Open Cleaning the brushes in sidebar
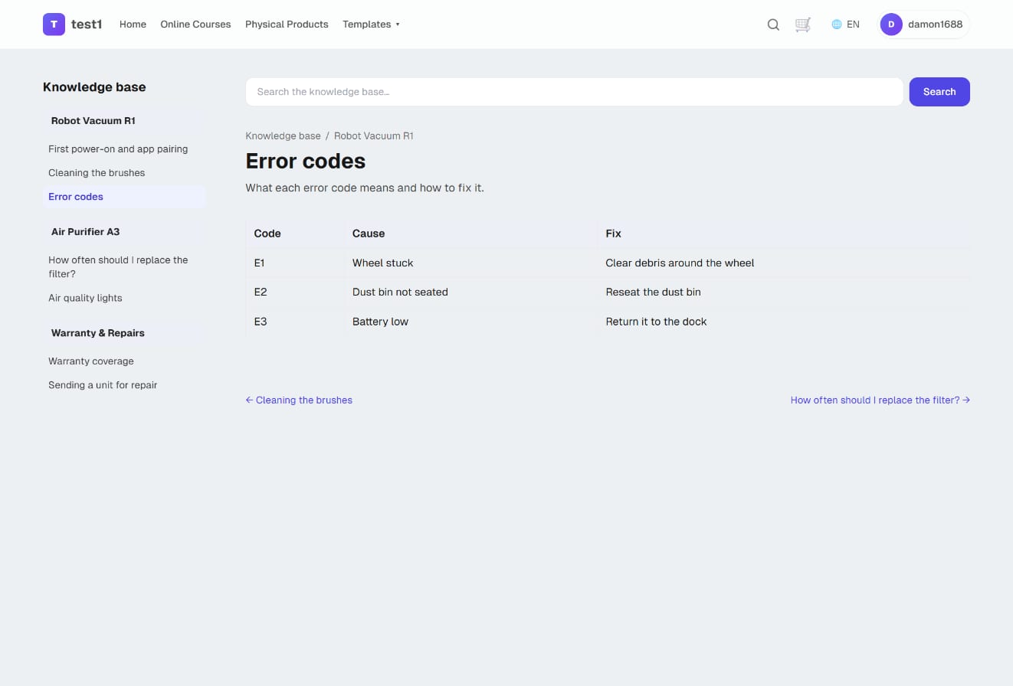 [97, 172]
